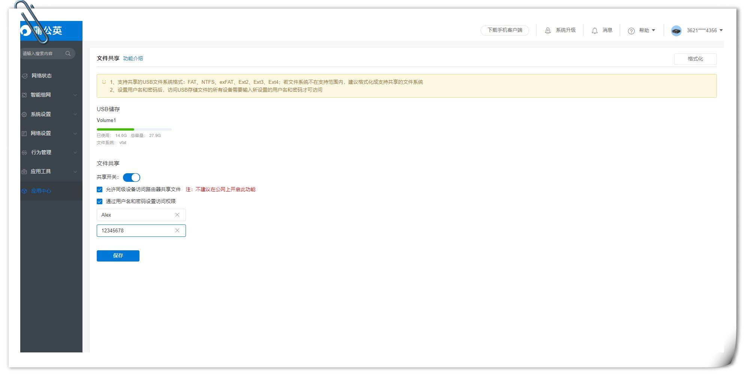The image size is (745, 376).
Task: Select 行为管理 menu item
Action: click(x=51, y=153)
